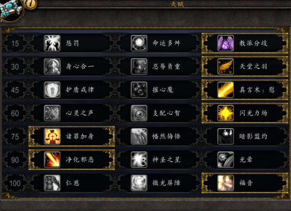Select the 光晕 halo icon
This screenshot has width=291, height=211.
point(226,160)
